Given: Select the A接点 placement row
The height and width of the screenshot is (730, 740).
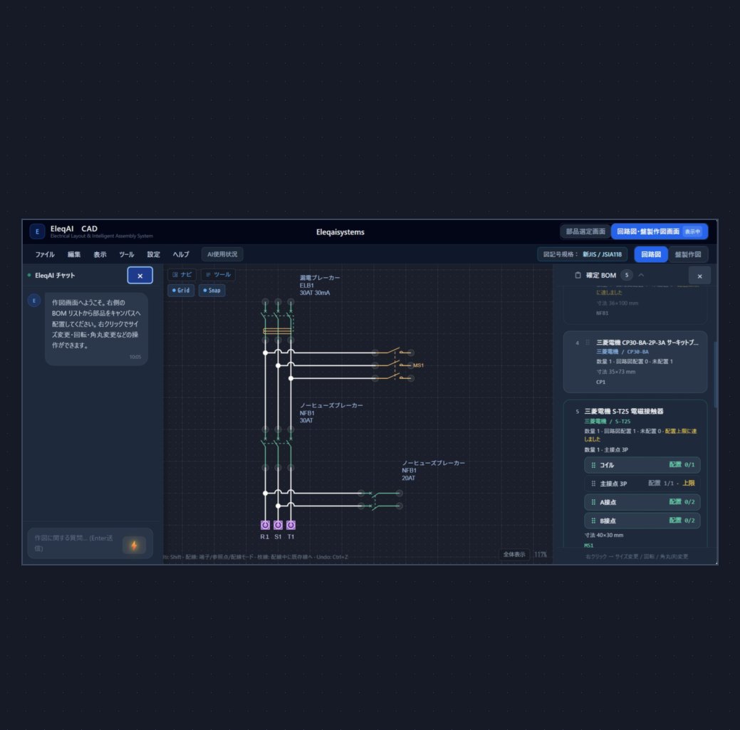Looking at the screenshot, I should point(642,502).
